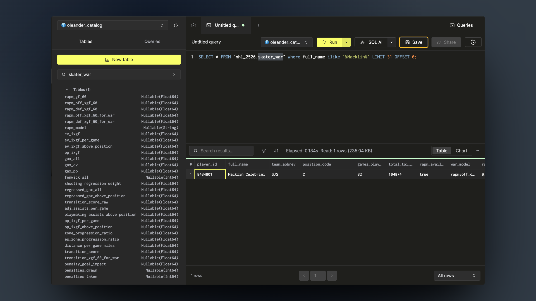Switch to the Tables sidebar tab

click(x=85, y=42)
